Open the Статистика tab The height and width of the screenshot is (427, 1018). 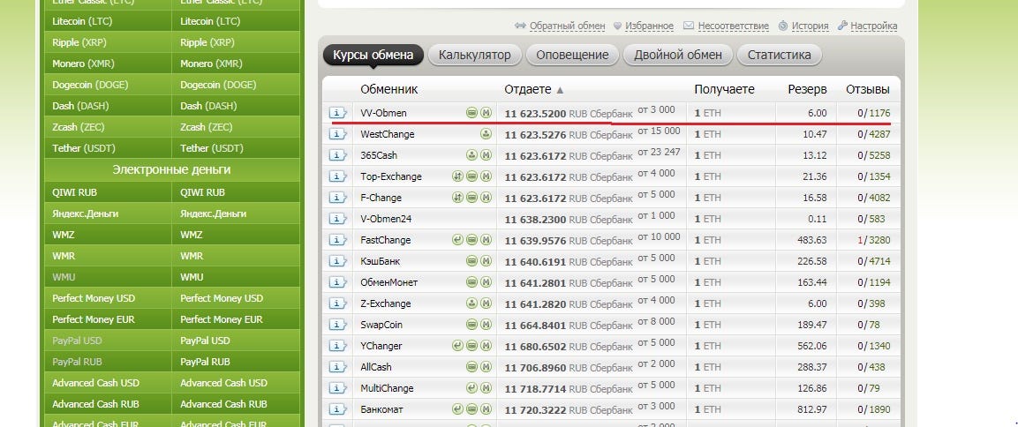coord(779,56)
